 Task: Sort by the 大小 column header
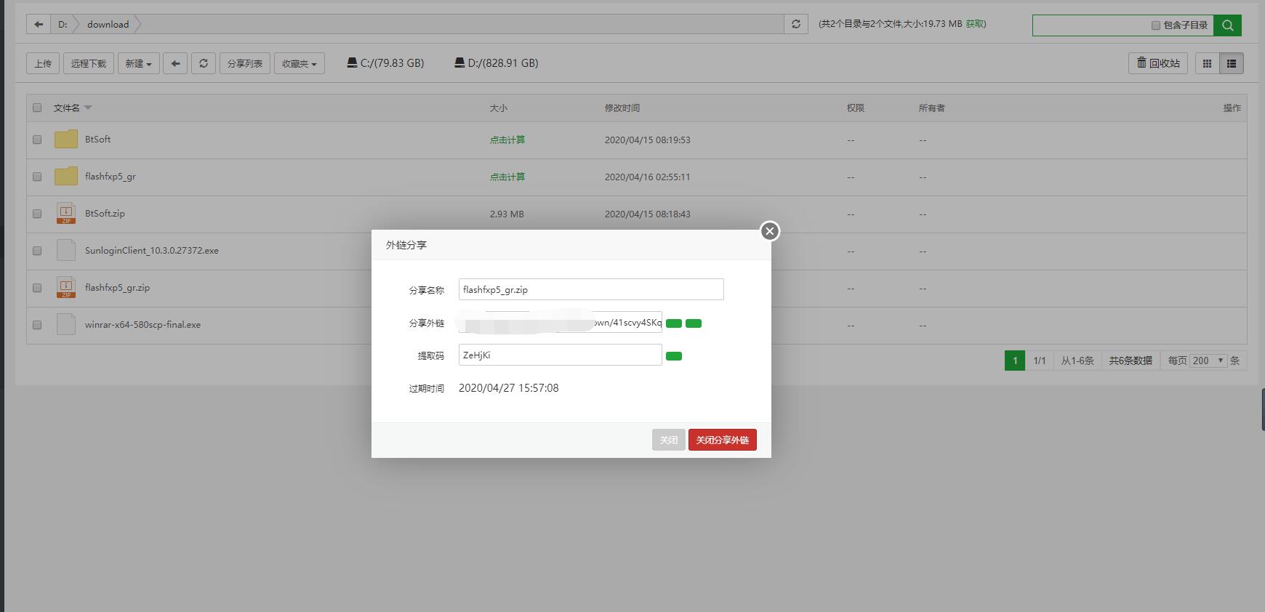(x=499, y=108)
